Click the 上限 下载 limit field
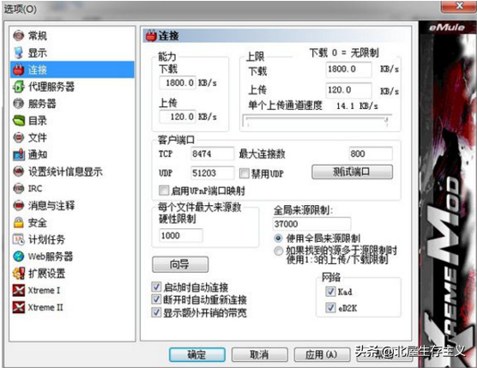The width and height of the screenshot is (477, 368). click(348, 69)
